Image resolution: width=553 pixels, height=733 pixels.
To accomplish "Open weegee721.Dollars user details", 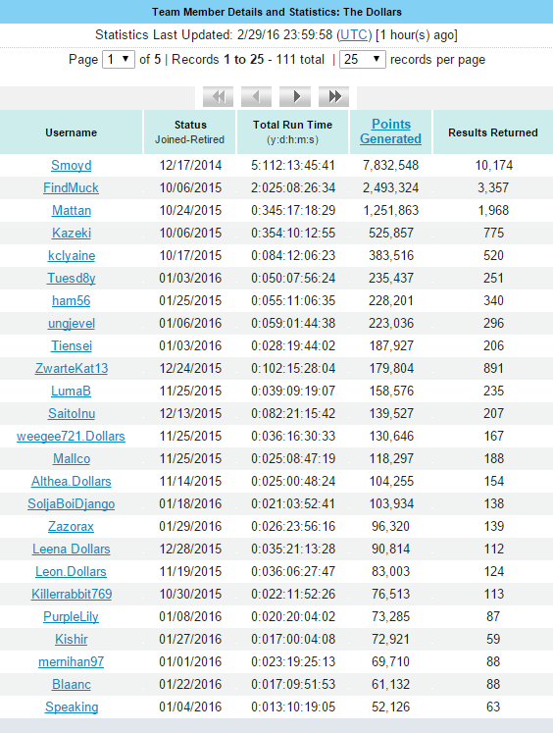I will click(71, 436).
